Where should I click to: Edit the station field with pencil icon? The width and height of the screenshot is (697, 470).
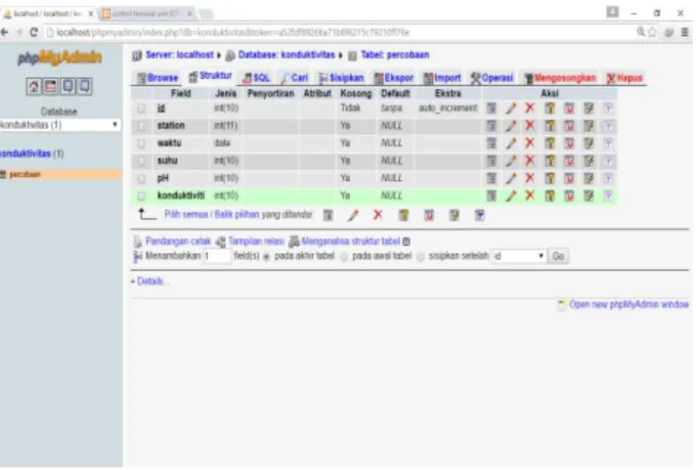click(x=510, y=126)
